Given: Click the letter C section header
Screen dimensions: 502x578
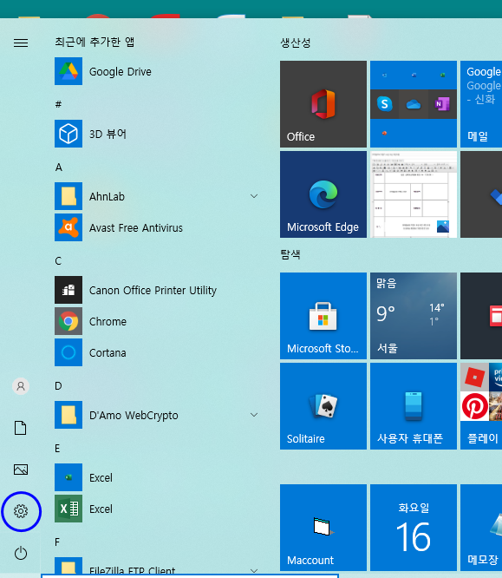Looking at the screenshot, I should (x=58, y=261).
